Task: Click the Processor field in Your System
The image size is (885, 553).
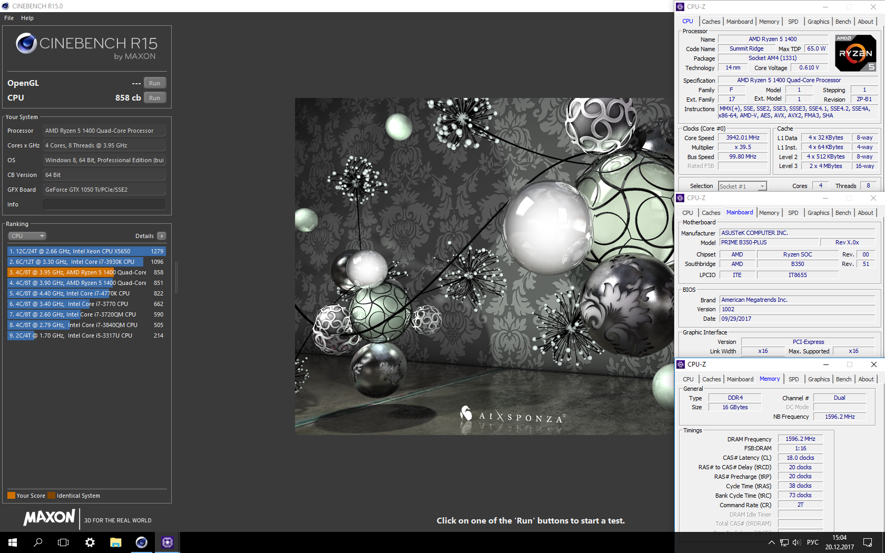Action: pyautogui.click(x=104, y=131)
